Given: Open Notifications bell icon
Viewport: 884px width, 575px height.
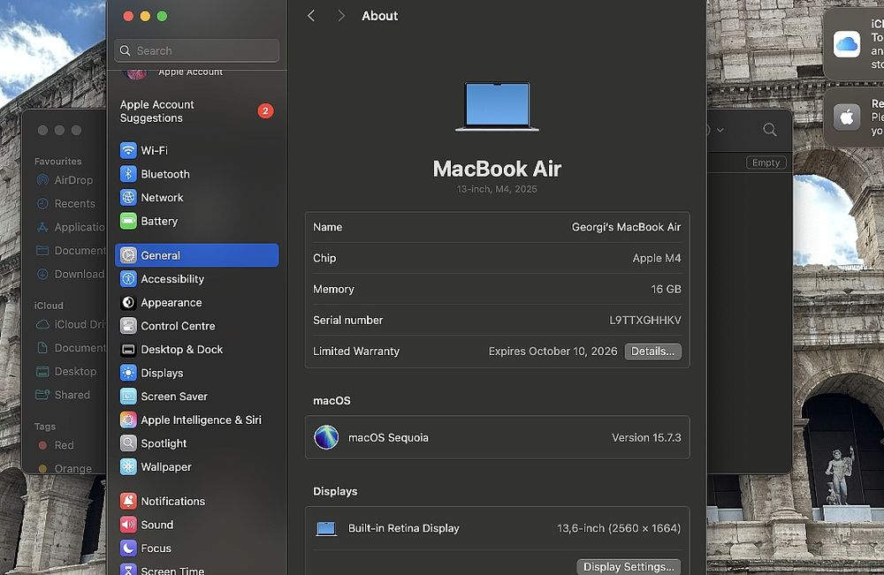Looking at the screenshot, I should (x=128, y=501).
